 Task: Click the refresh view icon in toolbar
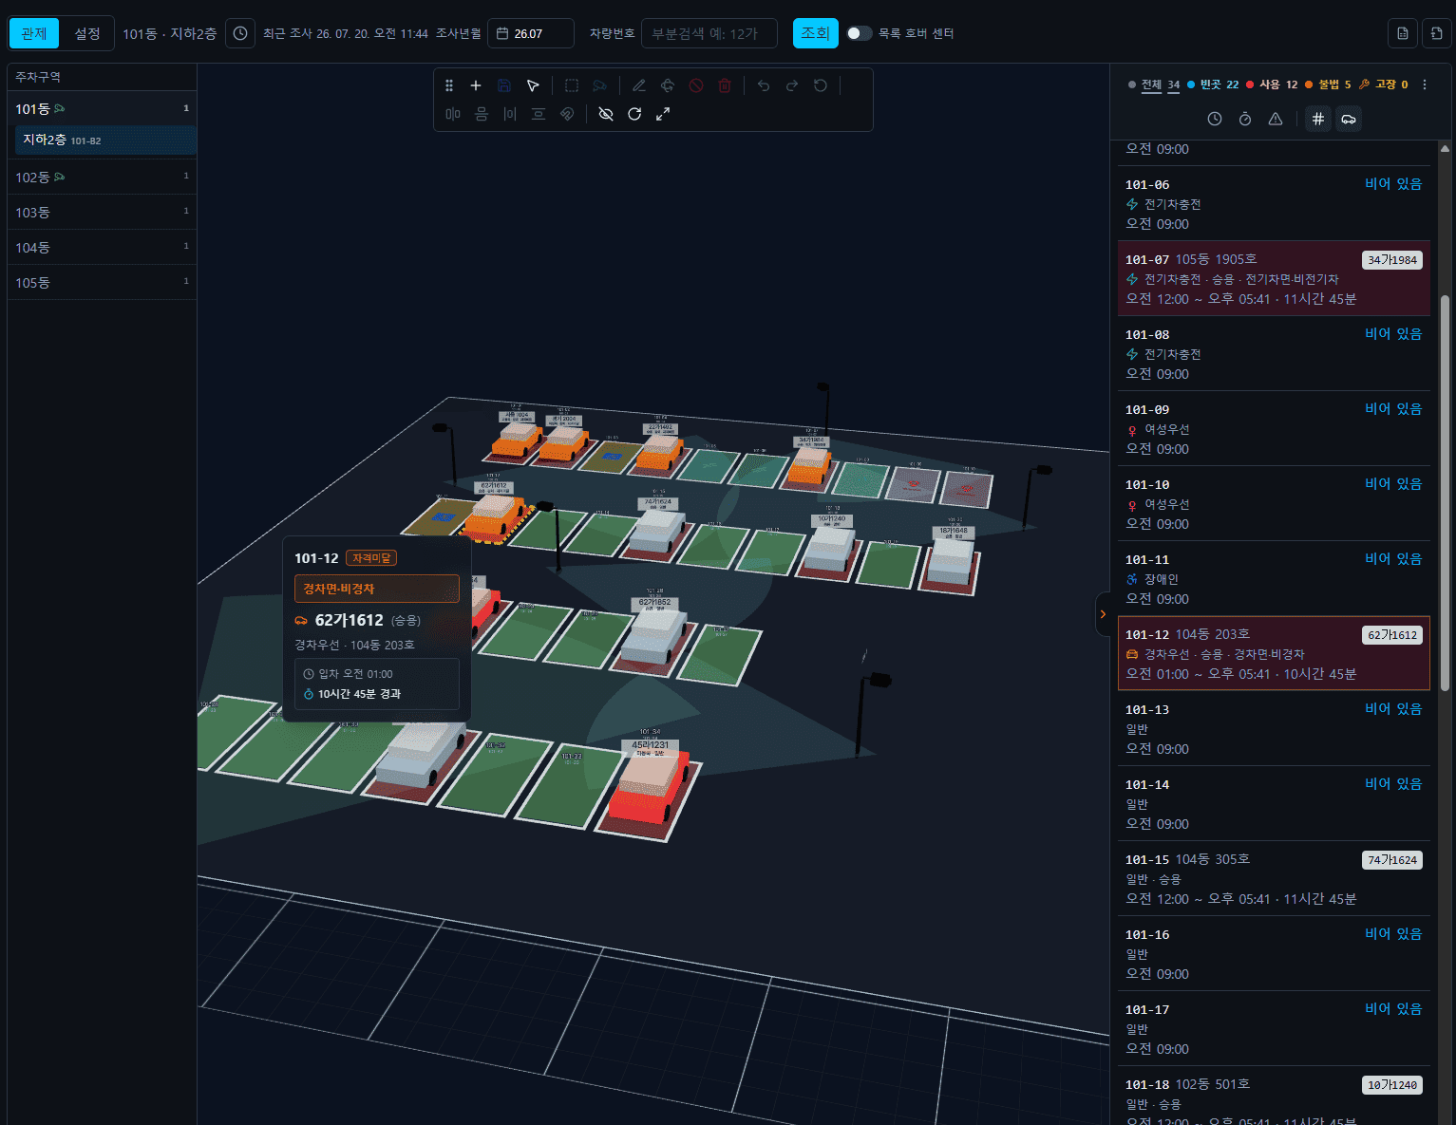634,114
